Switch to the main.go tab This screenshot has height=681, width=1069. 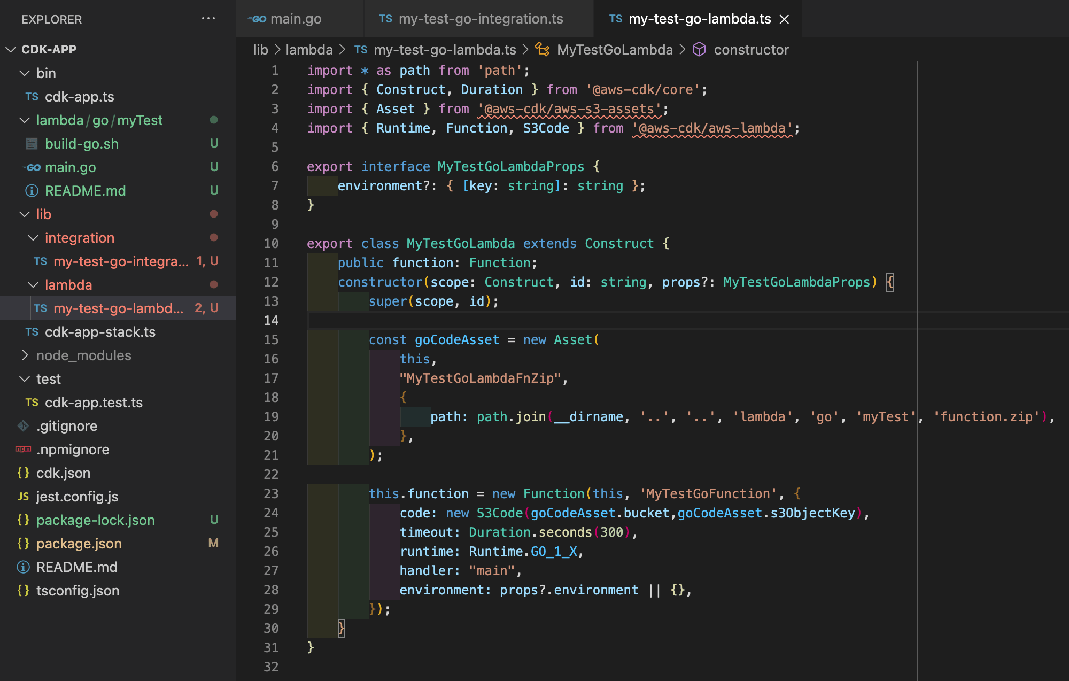[x=299, y=19]
